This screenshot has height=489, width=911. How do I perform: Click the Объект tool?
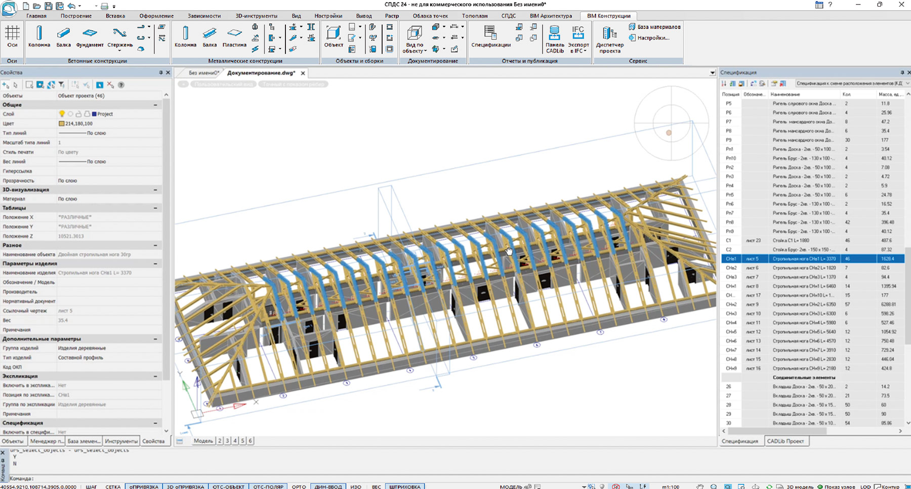(334, 36)
